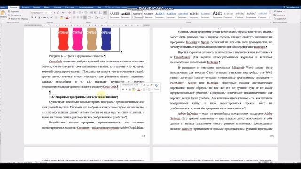
Task: Toggle Bold in the floating mini toolbar
Action: point(123,90)
